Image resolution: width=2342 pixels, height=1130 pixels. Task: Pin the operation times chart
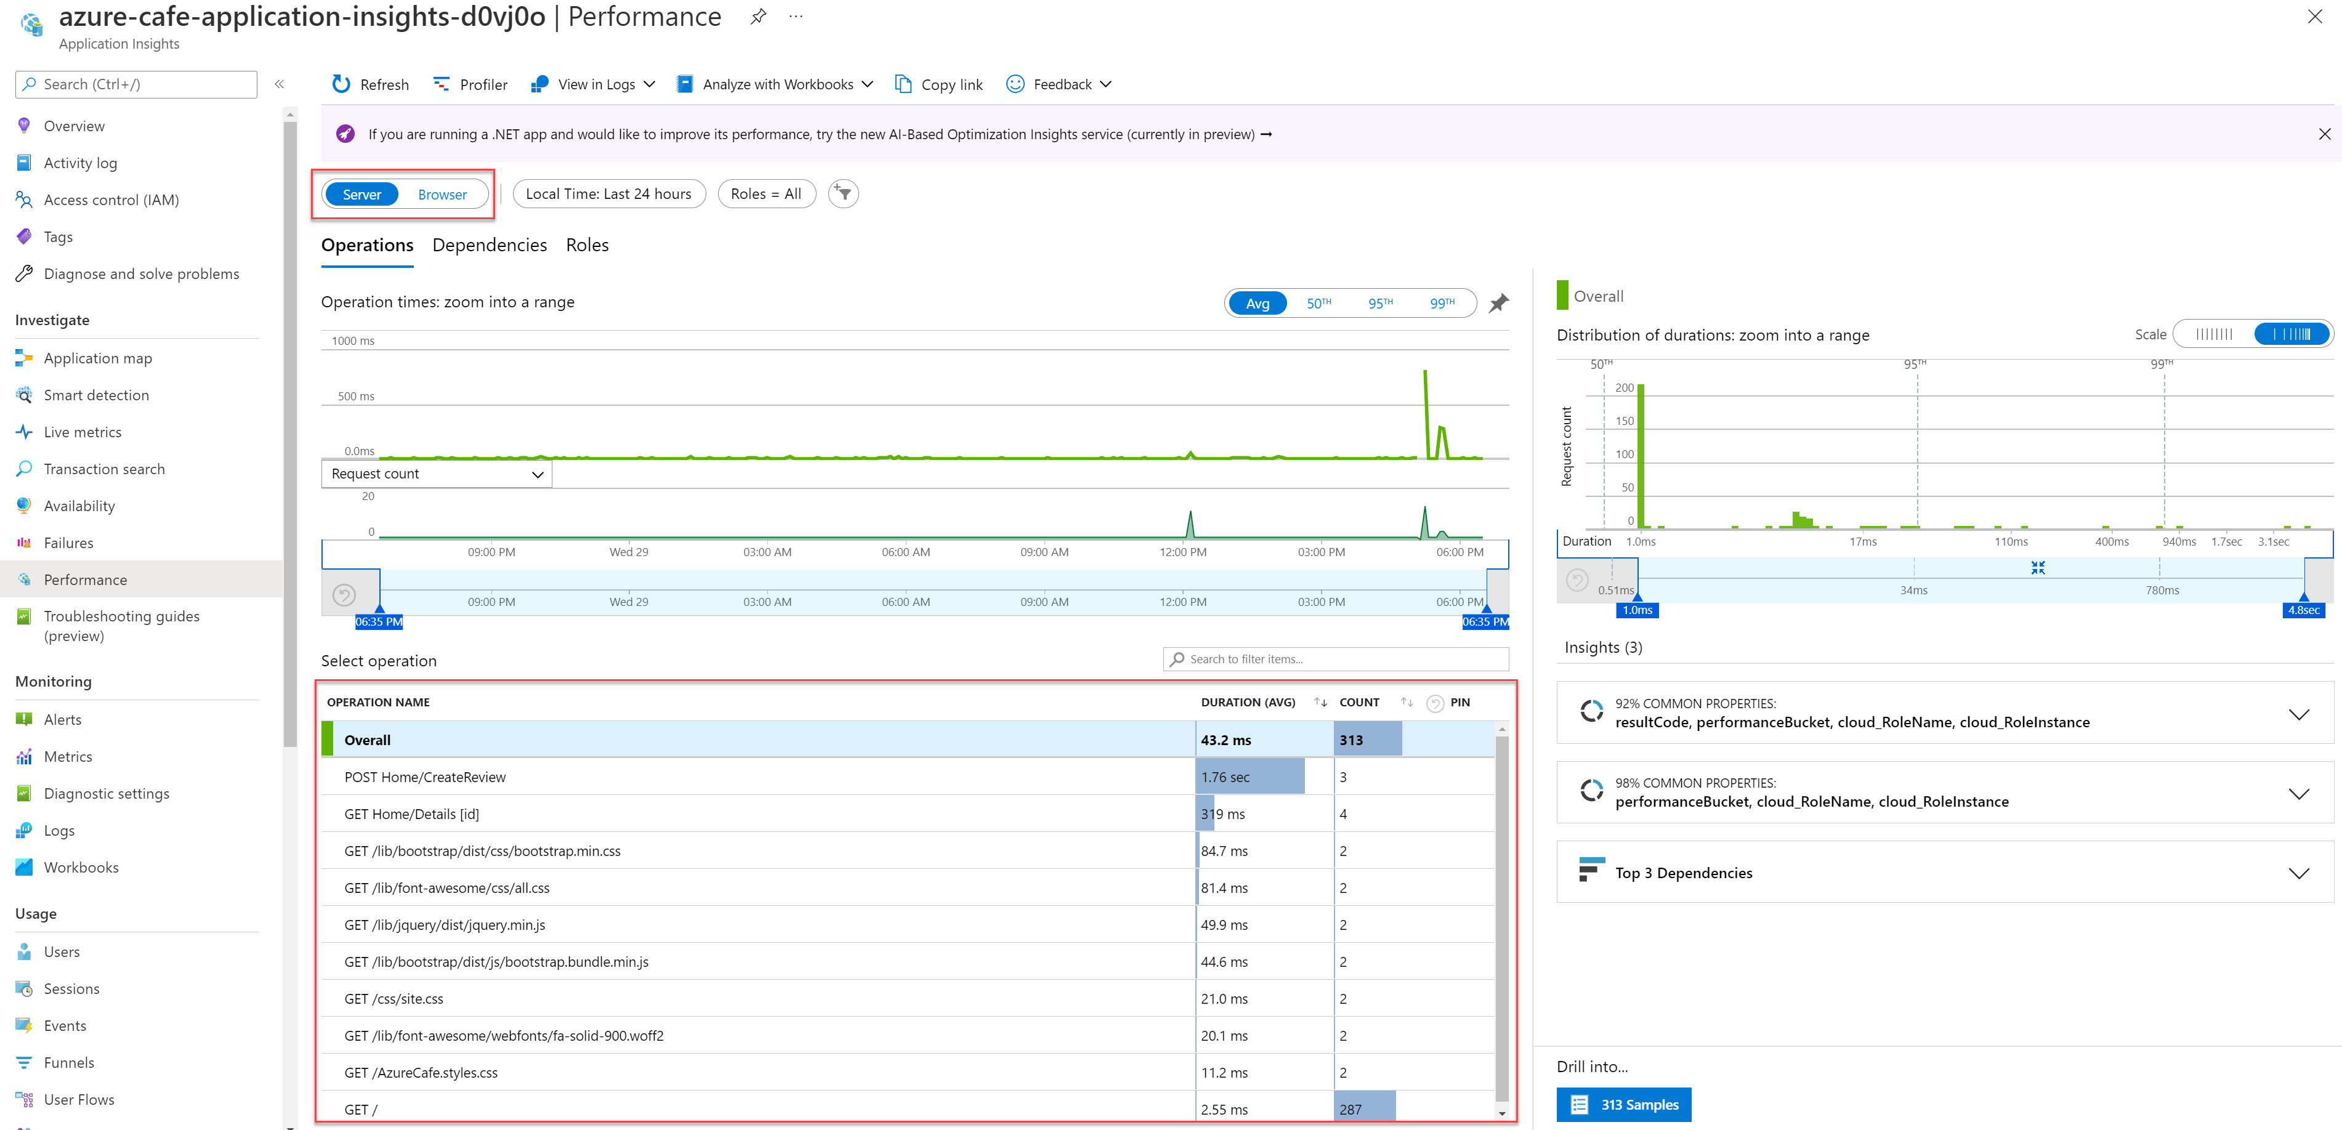[1498, 303]
